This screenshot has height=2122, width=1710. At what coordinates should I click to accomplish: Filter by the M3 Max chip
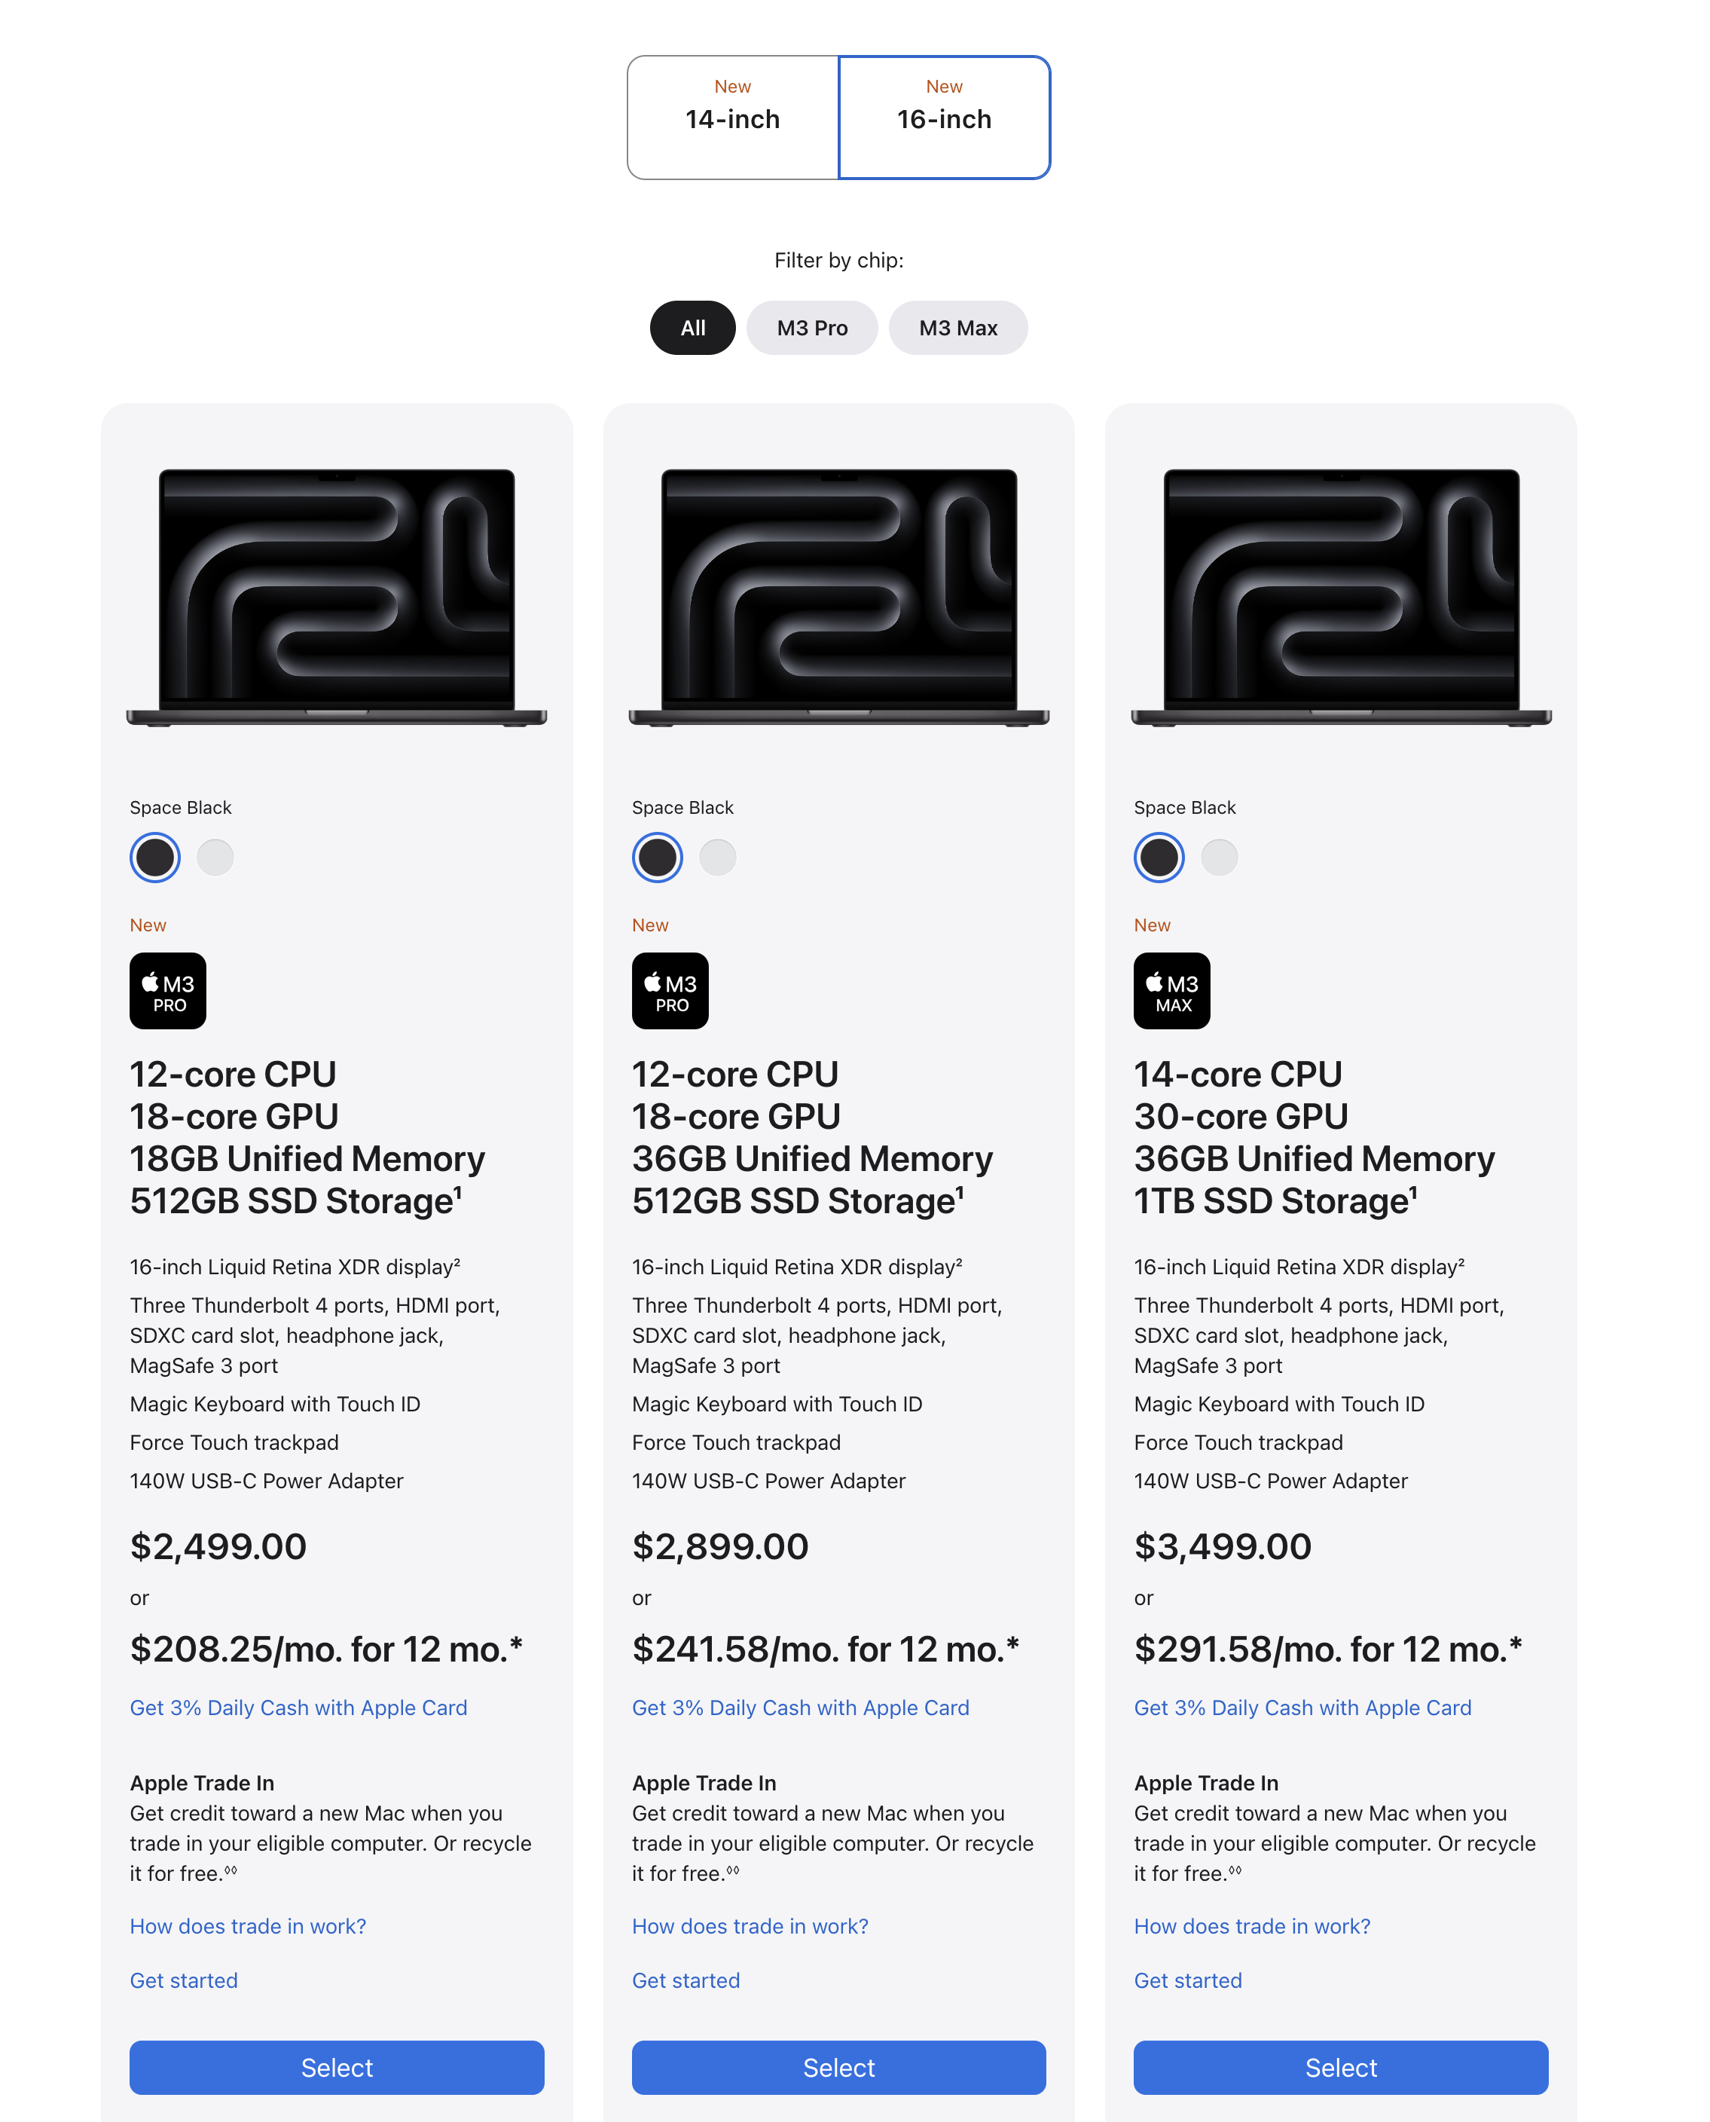(x=957, y=328)
